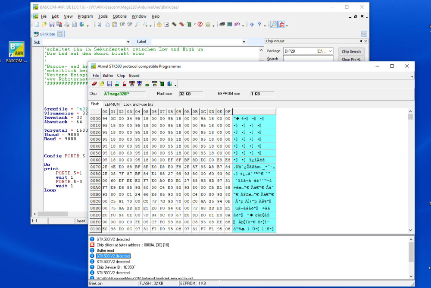The height and width of the screenshot is (288, 431).
Task: Click the PDF viewer icon on the toolbar
Action: (281, 25)
